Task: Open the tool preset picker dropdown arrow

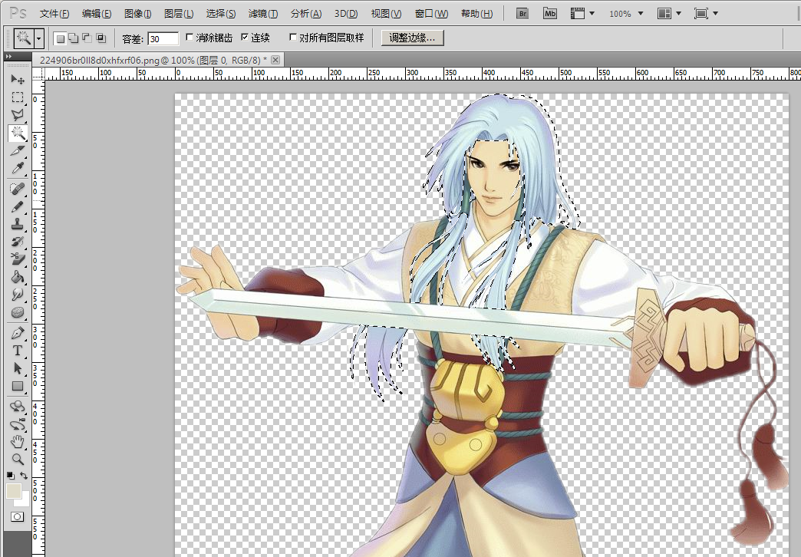Action: 39,38
